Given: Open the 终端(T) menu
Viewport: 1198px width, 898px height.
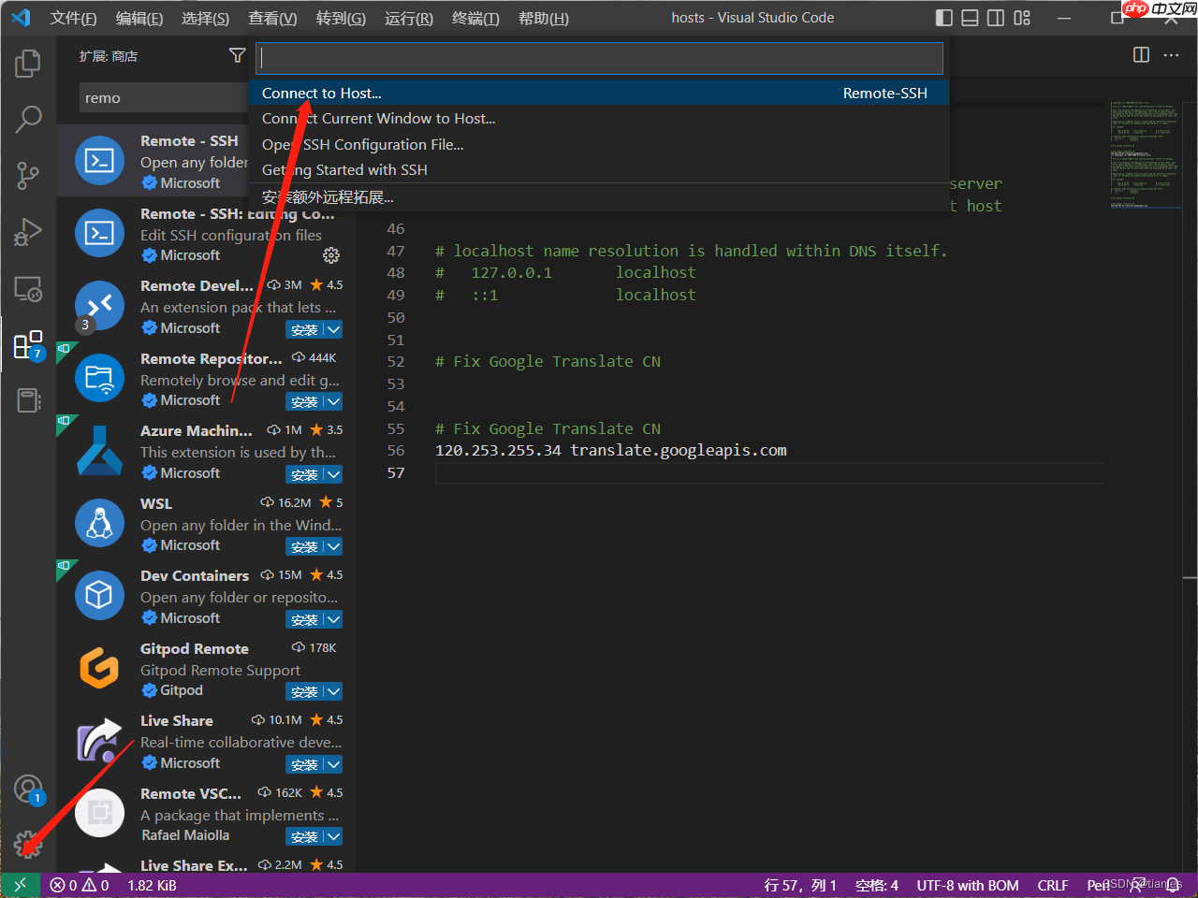Looking at the screenshot, I should (475, 19).
